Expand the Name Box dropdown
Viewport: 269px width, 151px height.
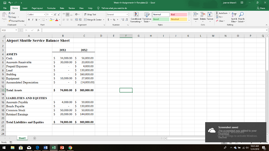point(16,30)
